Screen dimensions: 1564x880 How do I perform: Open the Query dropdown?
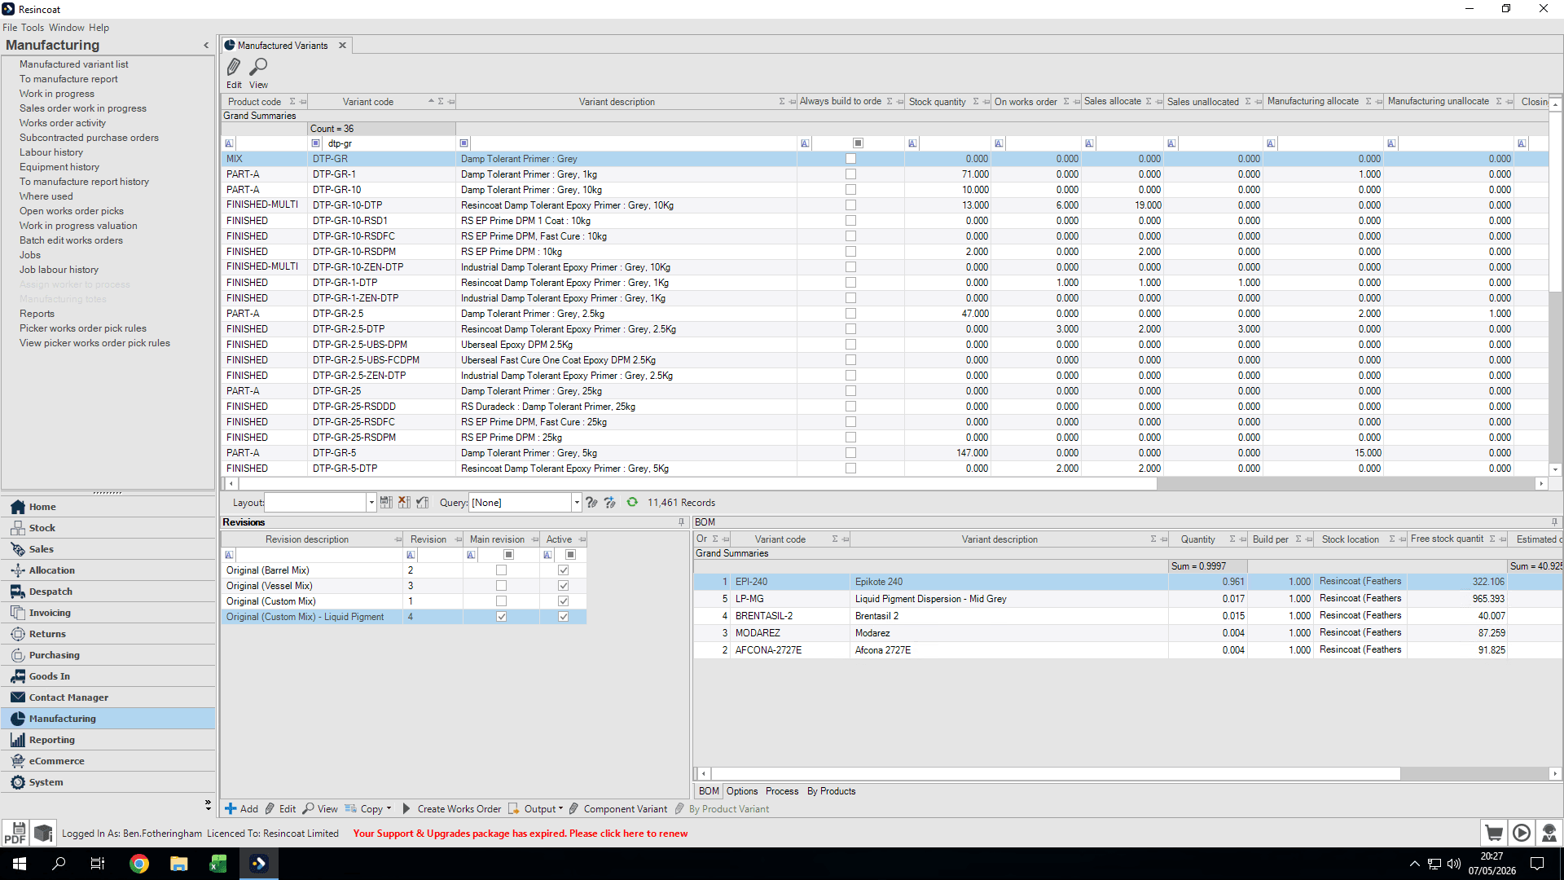(577, 503)
